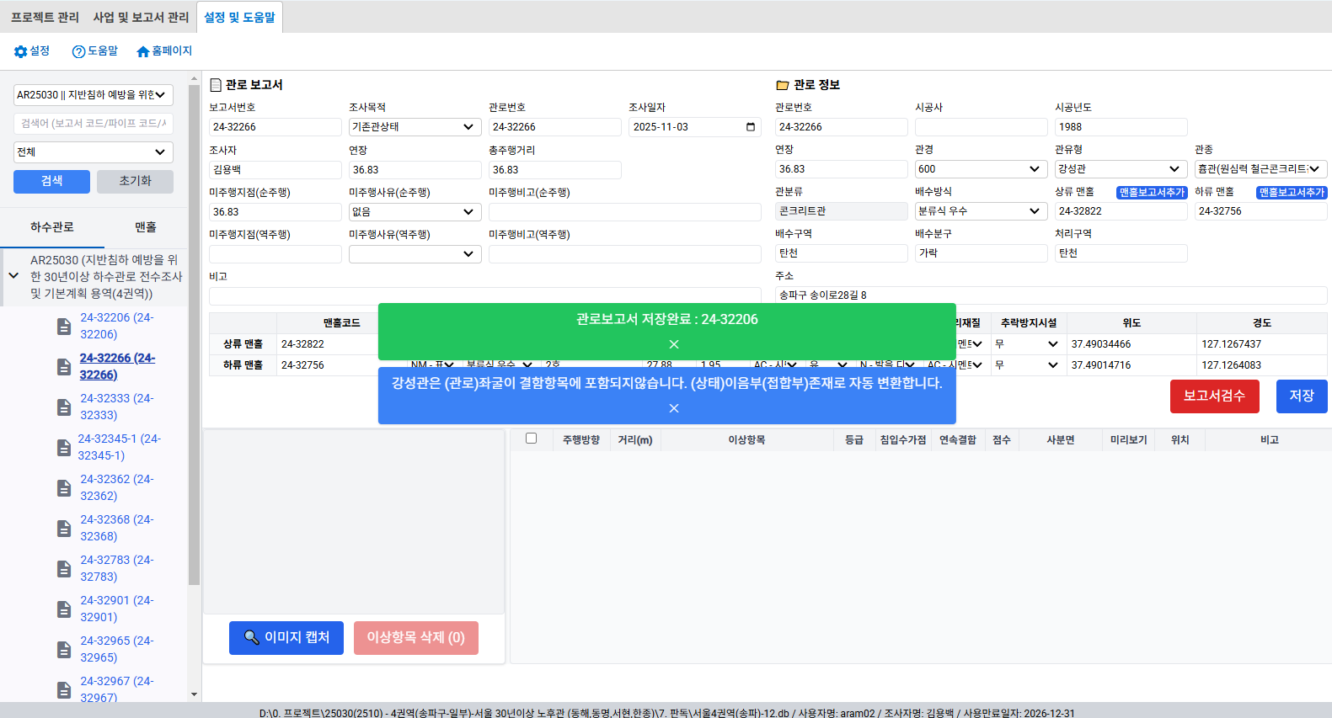
Task: Dismiss the green save-complete notification
Action: [x=673, y=344]
